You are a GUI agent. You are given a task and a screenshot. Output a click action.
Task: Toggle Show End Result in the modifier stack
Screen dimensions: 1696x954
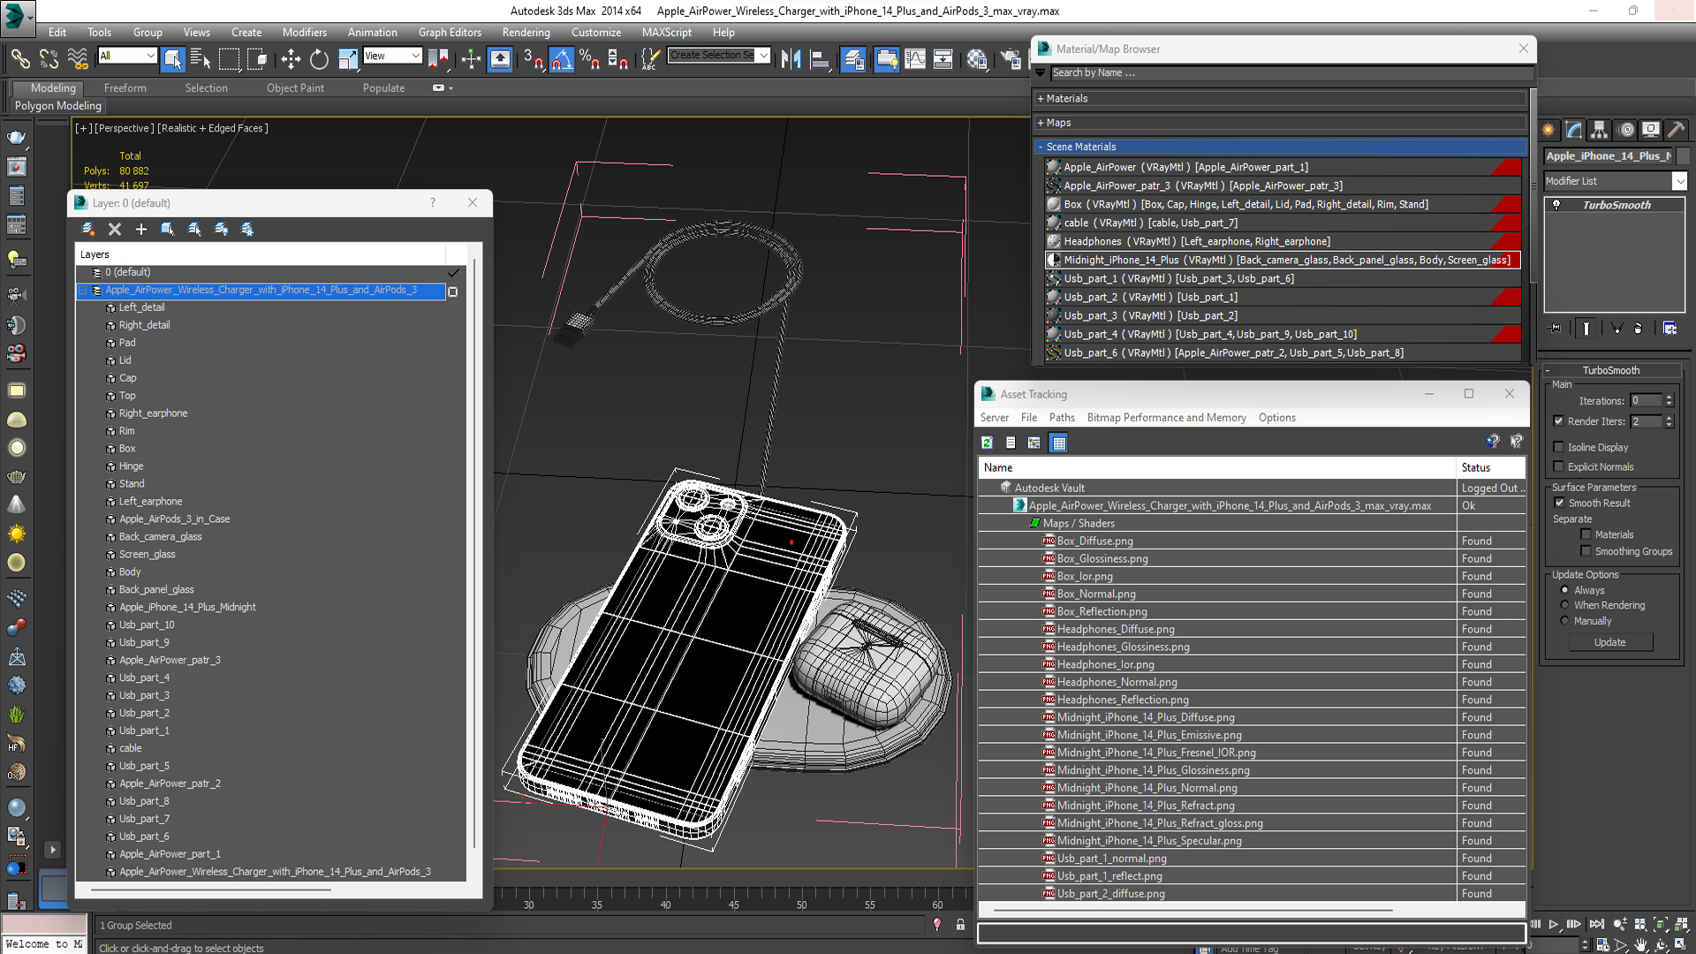[x=1586, y=328]
